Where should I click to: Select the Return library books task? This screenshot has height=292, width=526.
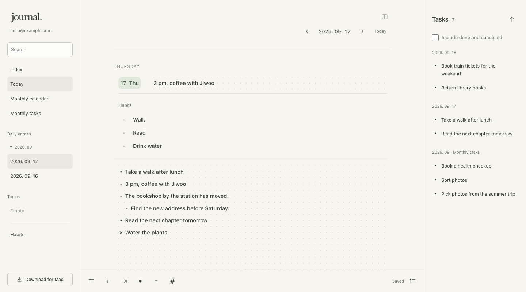click(x=464, y=88)
